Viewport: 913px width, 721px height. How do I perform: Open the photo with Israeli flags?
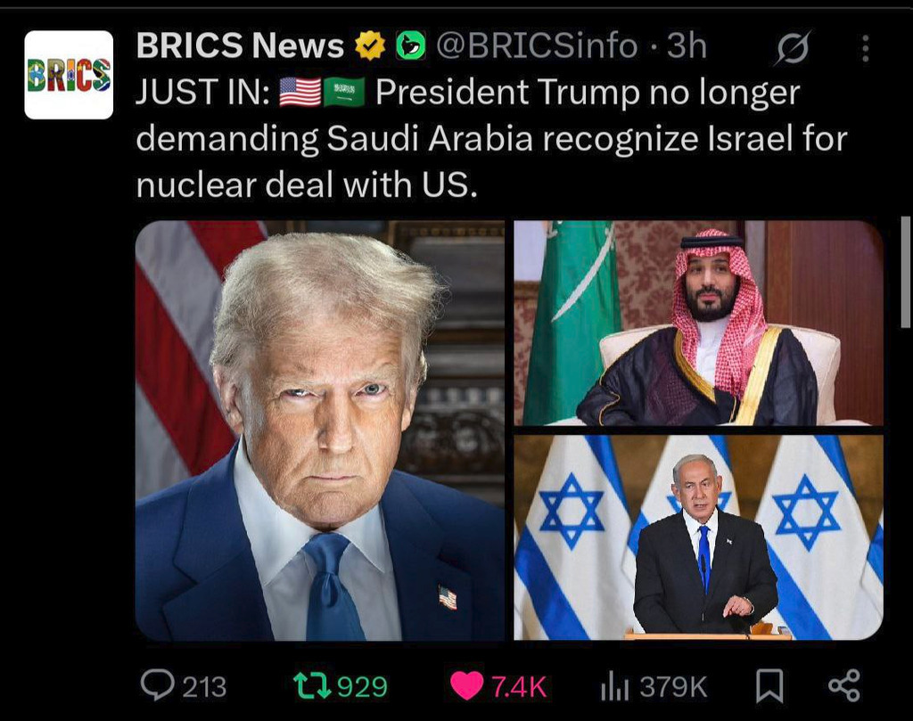tap(699, 537)
